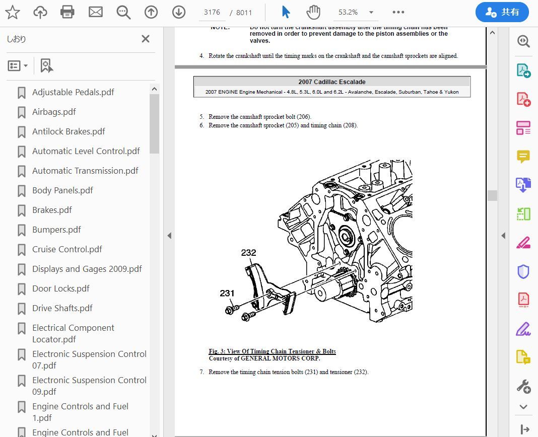This screenshot has height=437, width=538.
Task: Open Engine Controls and Fuel 1.pdf bookmark
Action: pyautogui.click(x=80, y=412)
